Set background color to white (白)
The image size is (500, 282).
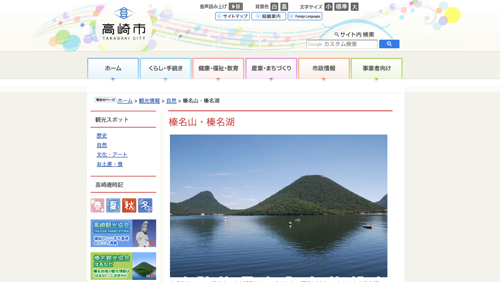(x=274, y=6)
